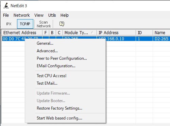Click the help question mark toolbar icon
The width and height of the screenshot is (170, 126).
coord(62,24)
